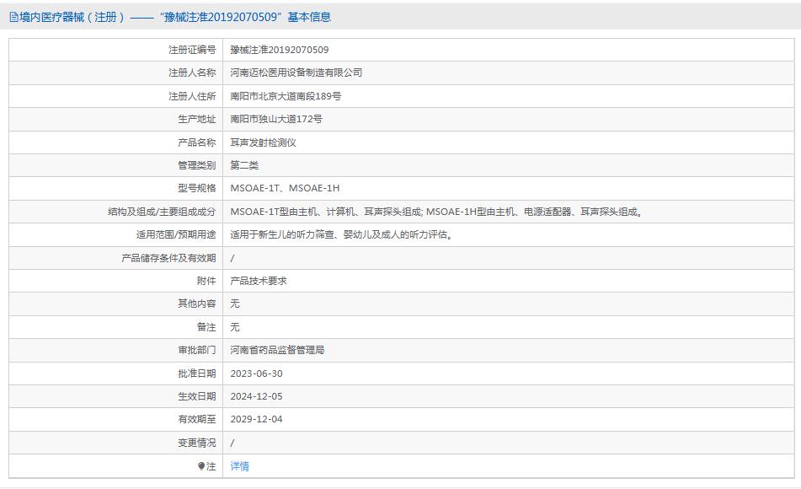Click the effective date 2024-12-05 cell
The height and width of the screenshot is (489, 801).
coord(257,396)
